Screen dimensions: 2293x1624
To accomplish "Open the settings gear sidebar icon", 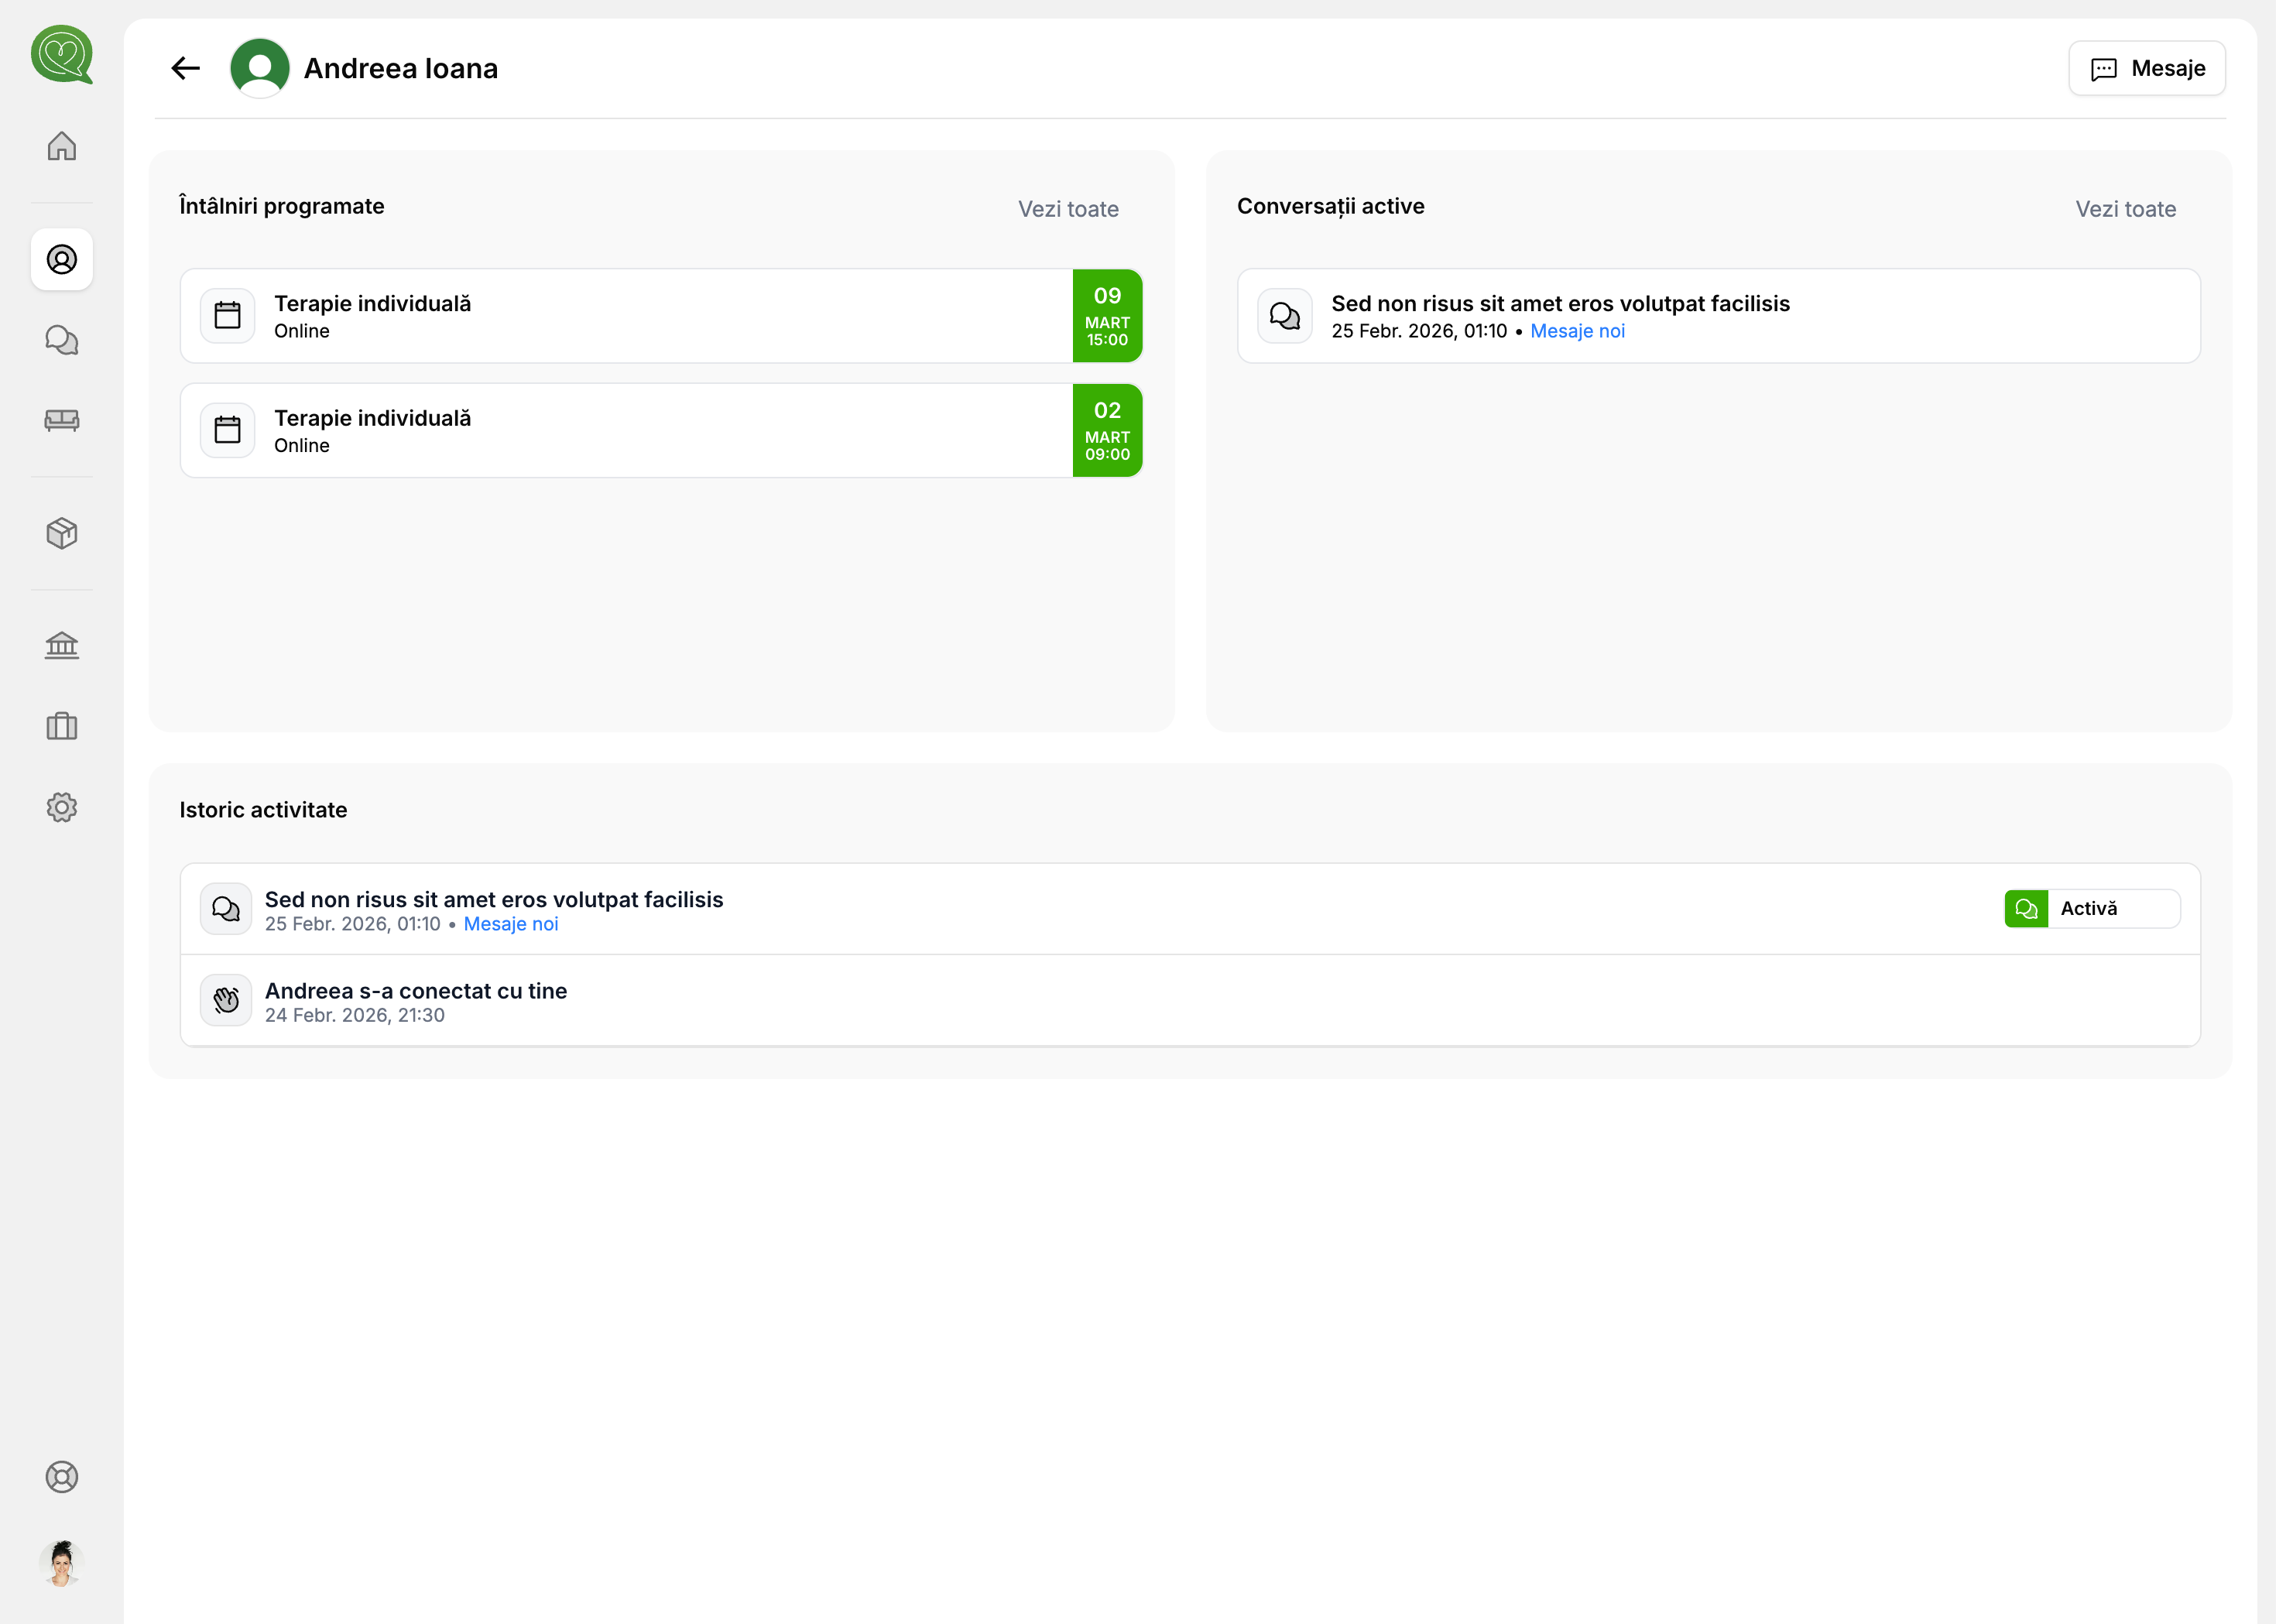I will (62, 808).
